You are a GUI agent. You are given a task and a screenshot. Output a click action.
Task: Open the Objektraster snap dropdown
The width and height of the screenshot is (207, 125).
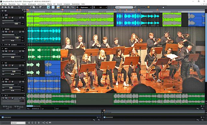click(x=85, y=7)
